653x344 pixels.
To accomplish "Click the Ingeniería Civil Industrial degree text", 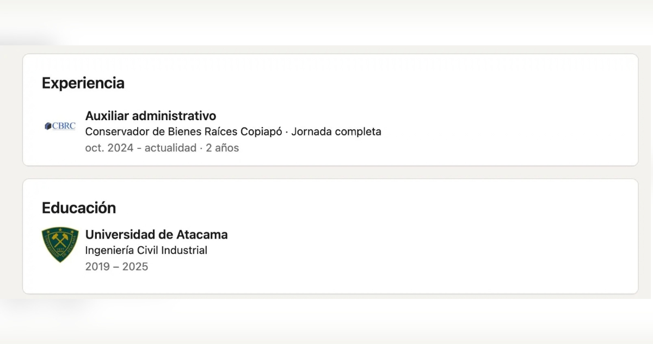I will tap(146, 251).
